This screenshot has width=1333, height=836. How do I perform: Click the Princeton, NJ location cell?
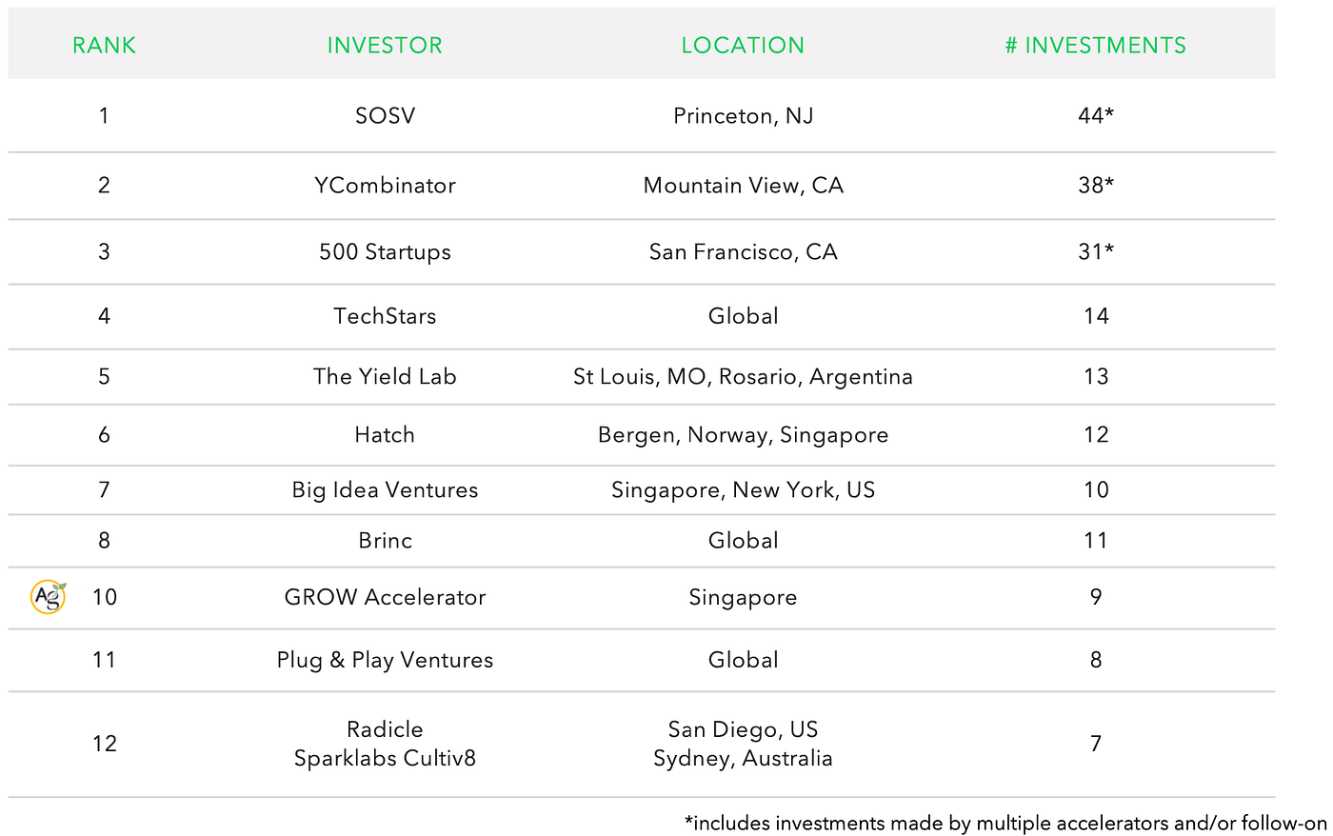coord(743,116)
